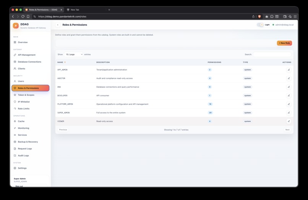The width and height of the screenshot is (308, 200).
Task: Click the edit pencil for AUDITOR role
Action: coord(289,78)
